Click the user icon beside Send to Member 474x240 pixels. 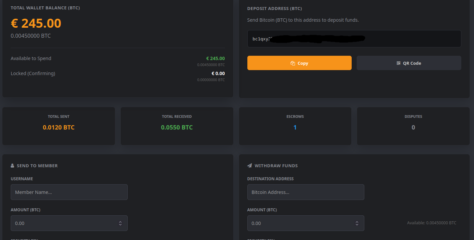pos(13,166)
